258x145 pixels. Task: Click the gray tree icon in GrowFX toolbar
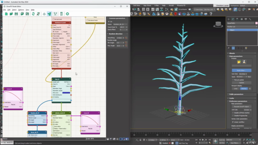[44, 14]
